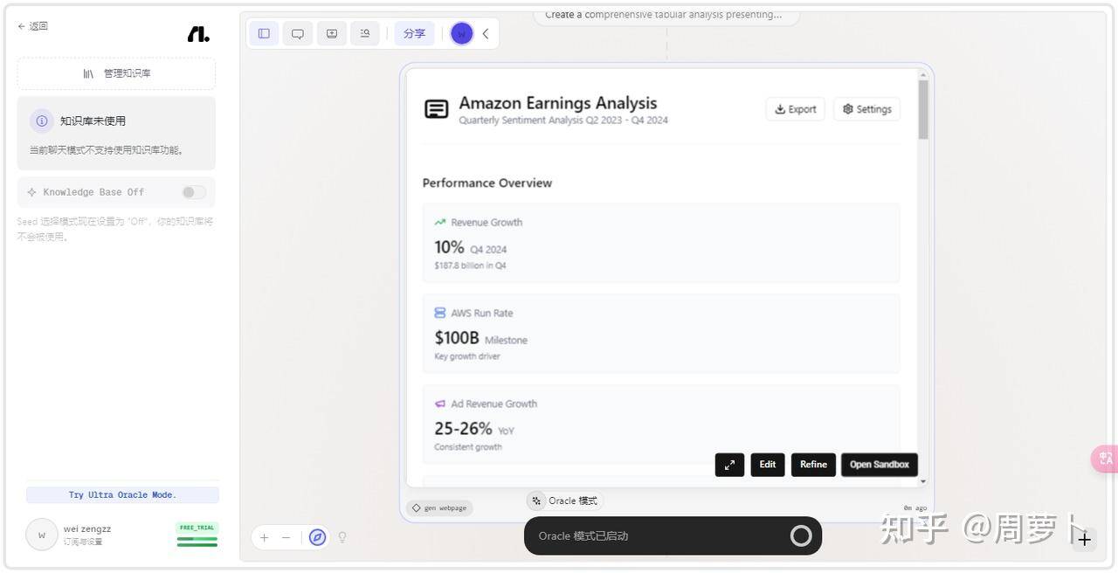Zoom in with the plus icon

[265, 537]
